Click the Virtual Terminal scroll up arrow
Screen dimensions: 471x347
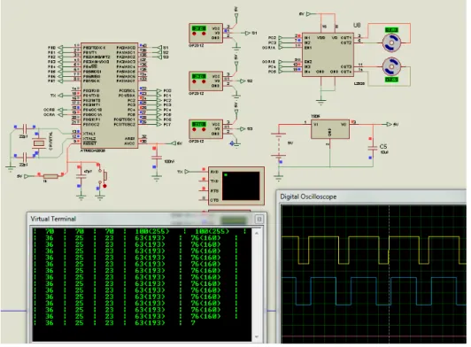[x=256, y=233]
